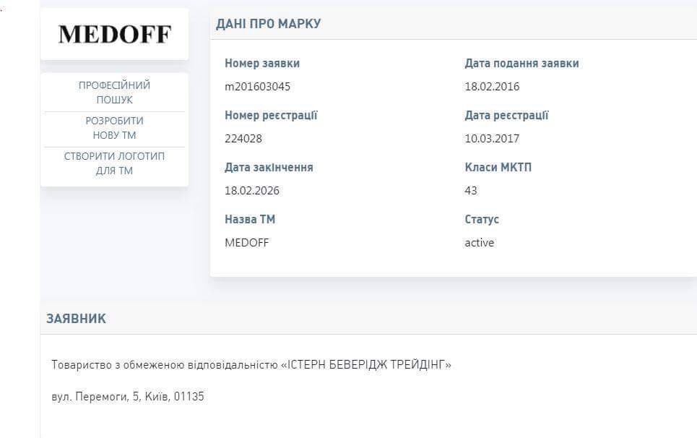This screenshot has width=697, height=438.
Task: Click the address вул. Перемоги, 5, Київ
Action: tap(128, 397)
